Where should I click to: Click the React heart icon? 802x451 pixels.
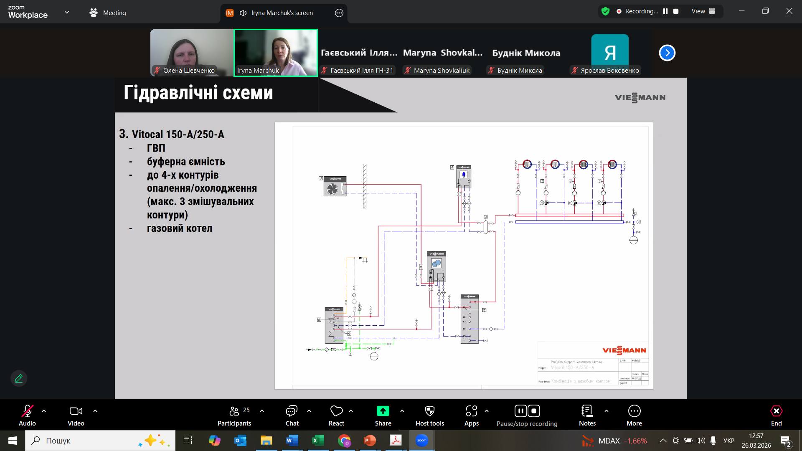pos(336,411)
